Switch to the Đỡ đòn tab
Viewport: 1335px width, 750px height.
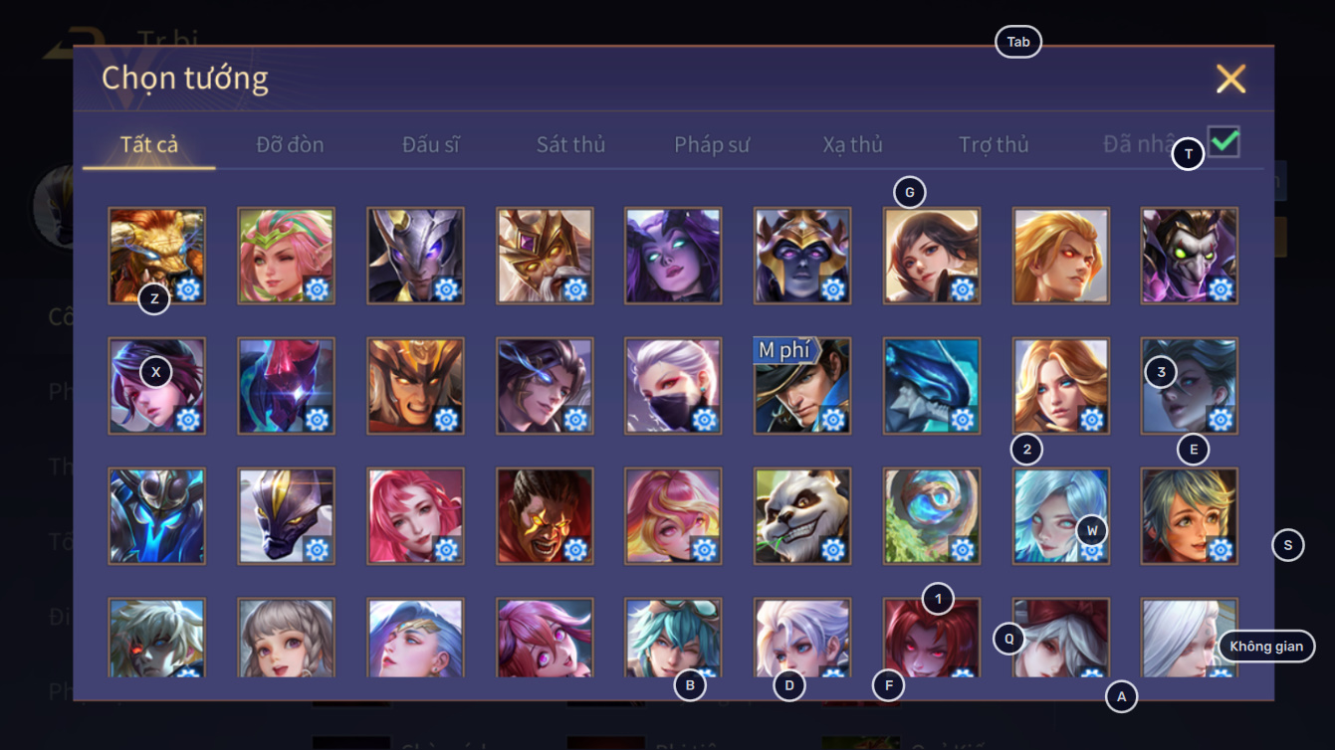coord(290,144)
